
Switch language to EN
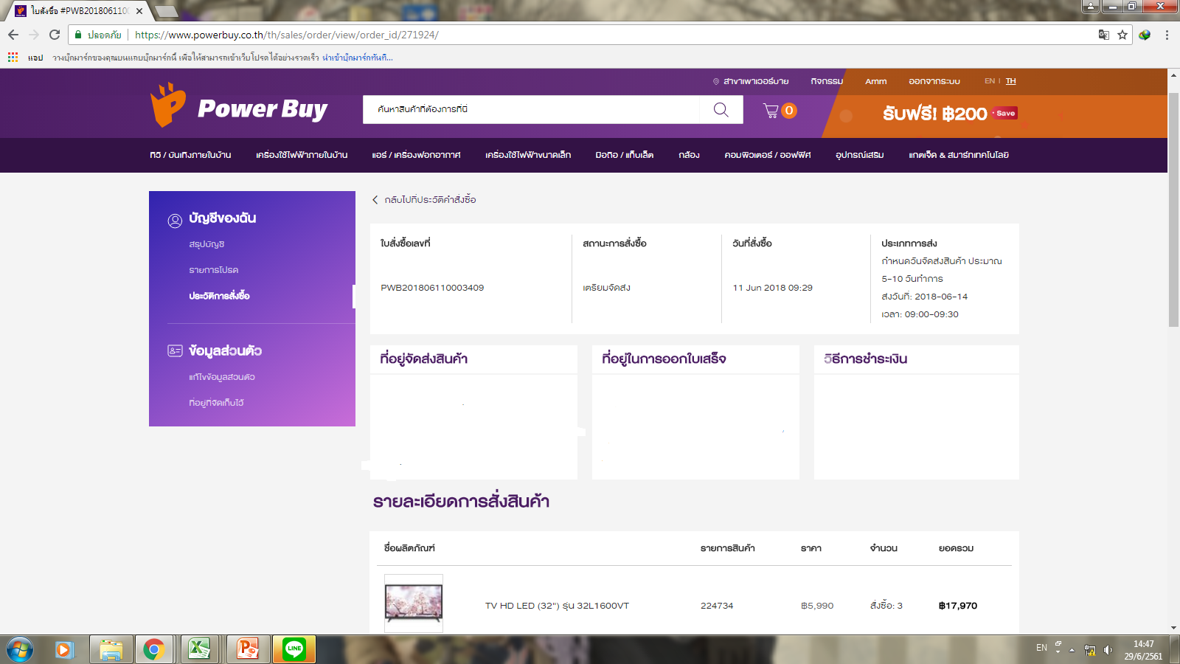point(990,81)
